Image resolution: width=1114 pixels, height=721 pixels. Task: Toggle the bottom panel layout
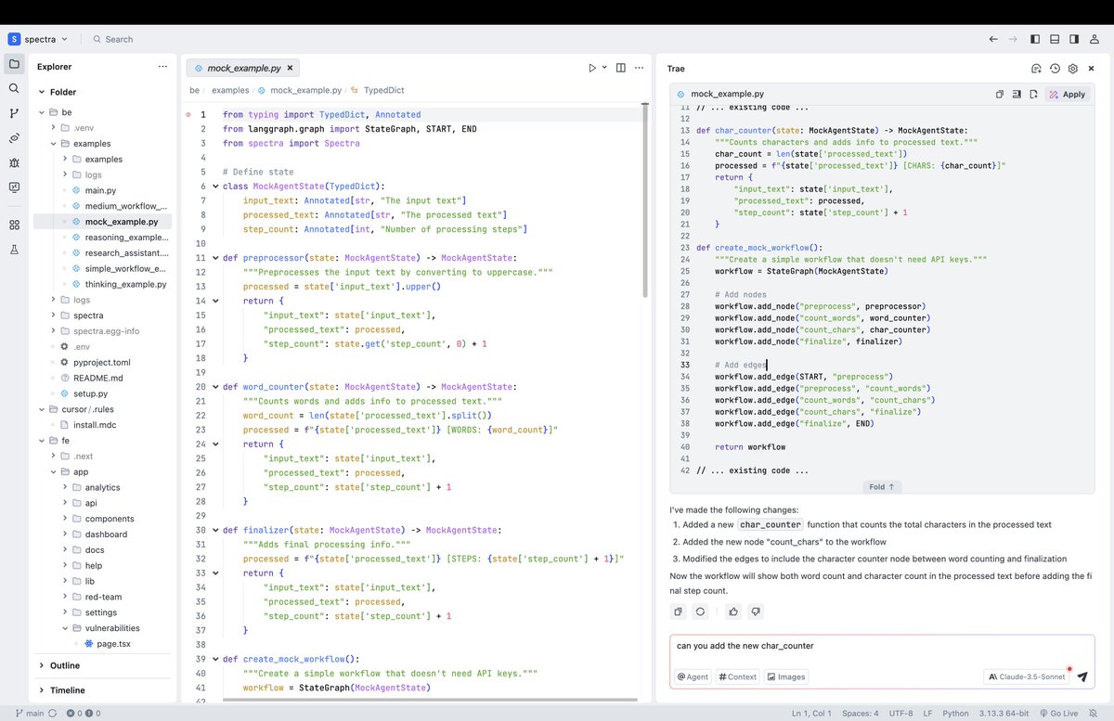[1055, 39]
